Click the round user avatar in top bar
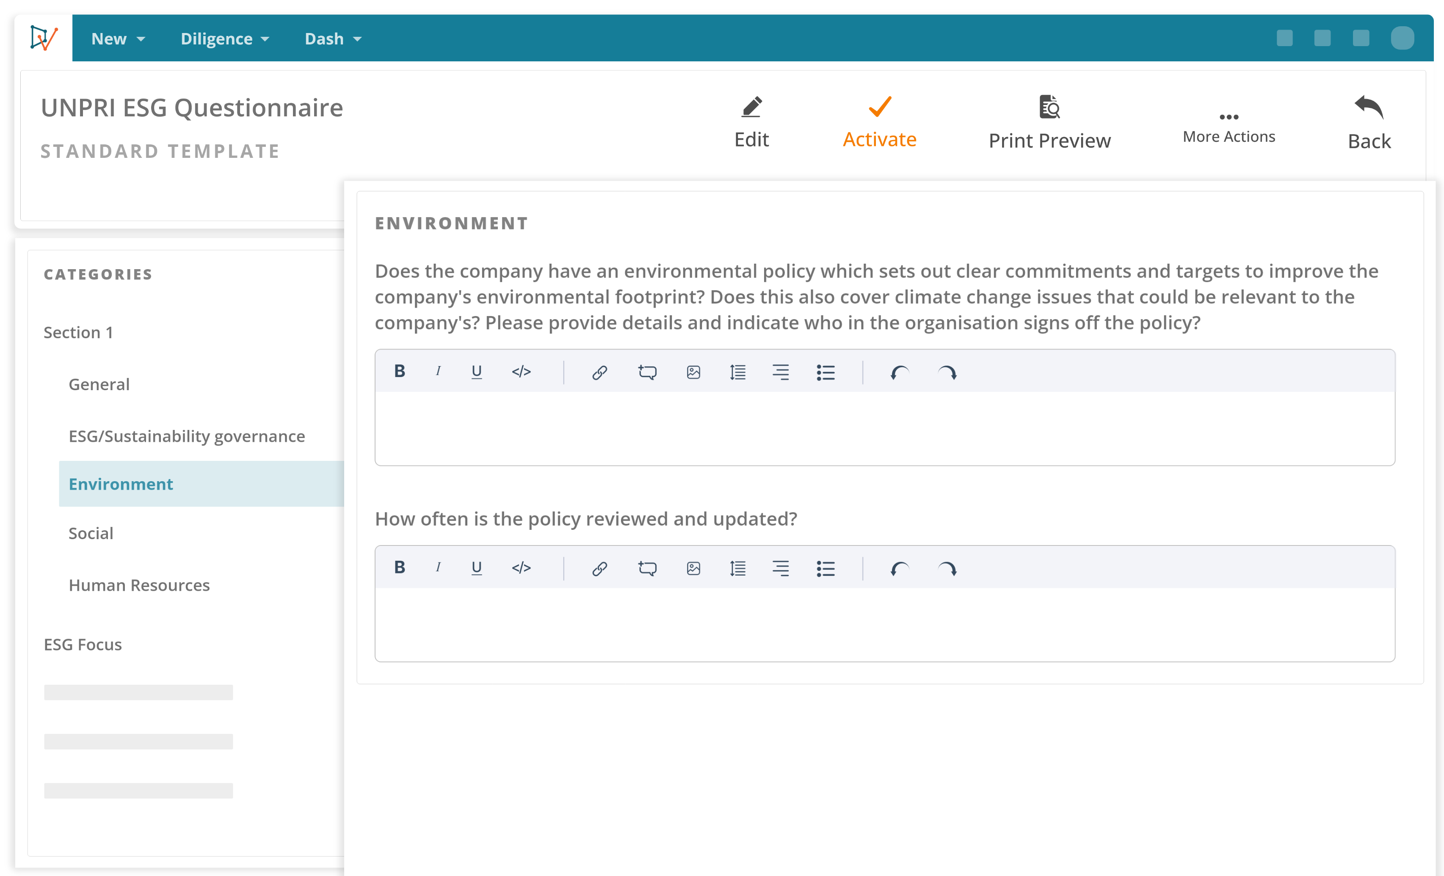 coord(1402,38)
